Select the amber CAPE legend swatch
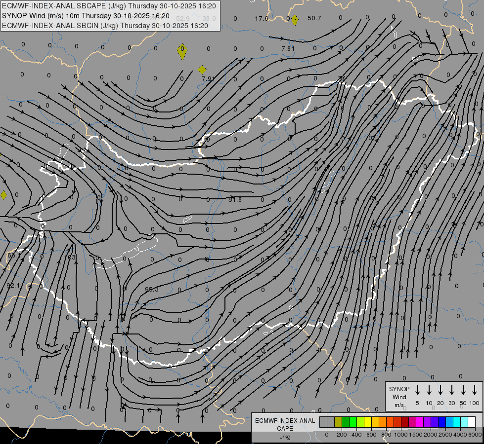 pyautogui.click(x=375, y=422)
